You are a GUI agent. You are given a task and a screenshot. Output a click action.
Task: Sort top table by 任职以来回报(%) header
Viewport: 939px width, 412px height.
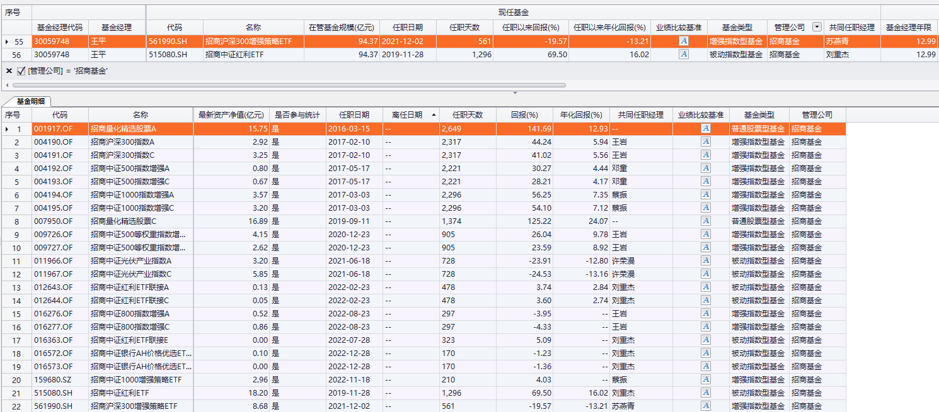(531, 28)
